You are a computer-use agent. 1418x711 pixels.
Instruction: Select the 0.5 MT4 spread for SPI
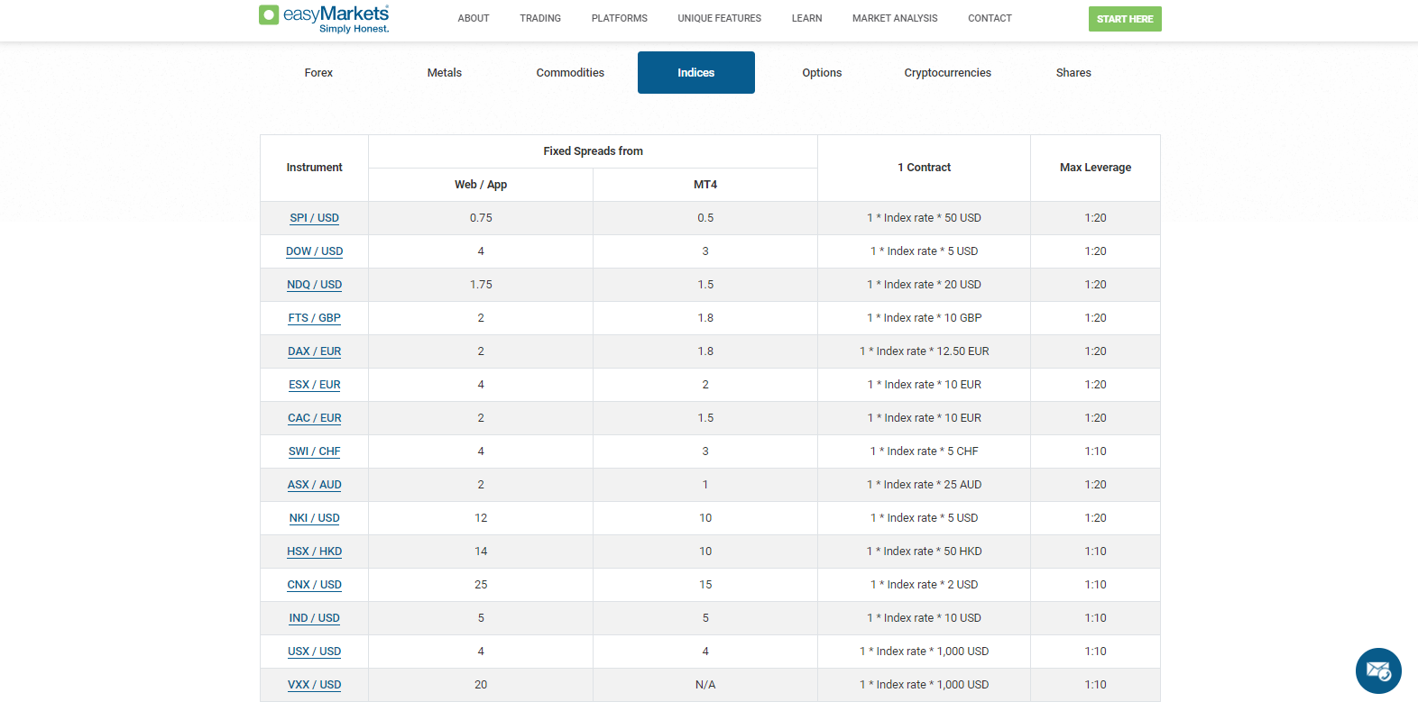pyautogui.click(x=705, y=218)
